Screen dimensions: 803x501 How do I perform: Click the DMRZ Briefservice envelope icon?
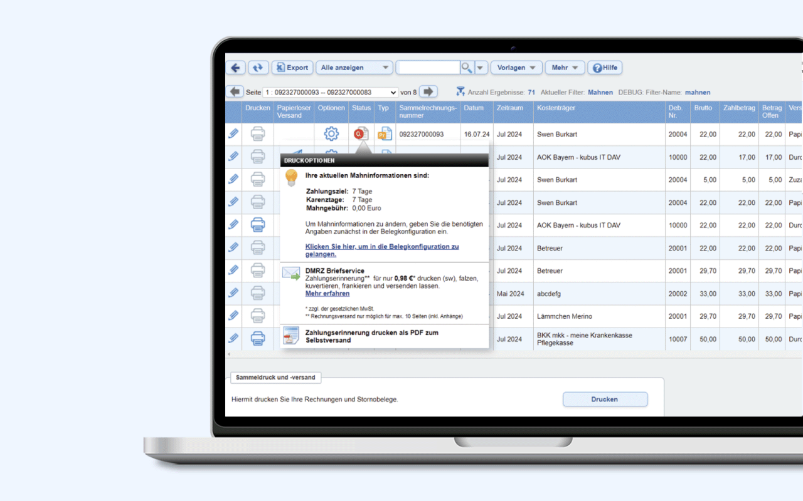291,273
